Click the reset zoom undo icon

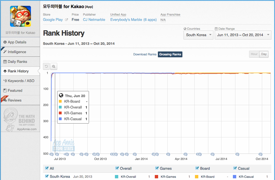(46, 66)
